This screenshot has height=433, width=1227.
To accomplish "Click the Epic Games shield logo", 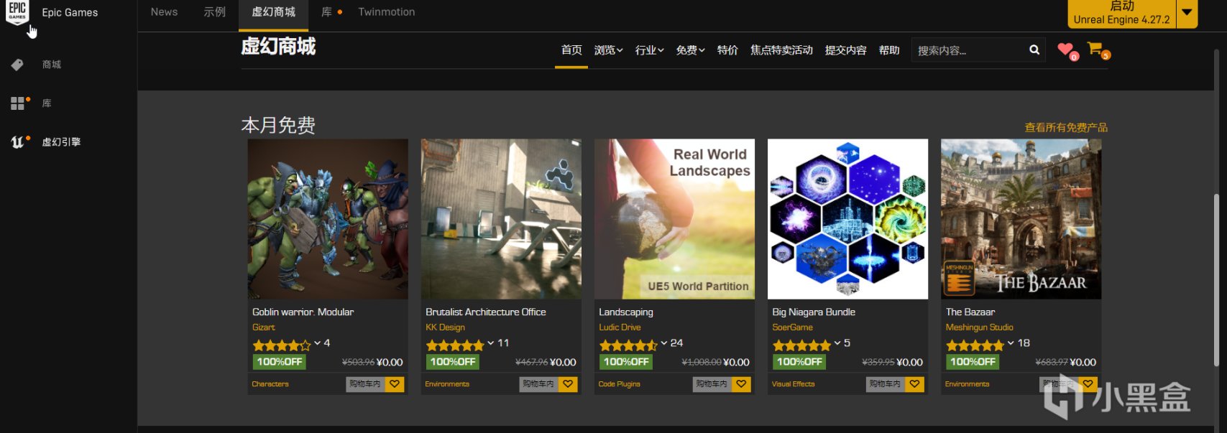I will tap(17, 12).
